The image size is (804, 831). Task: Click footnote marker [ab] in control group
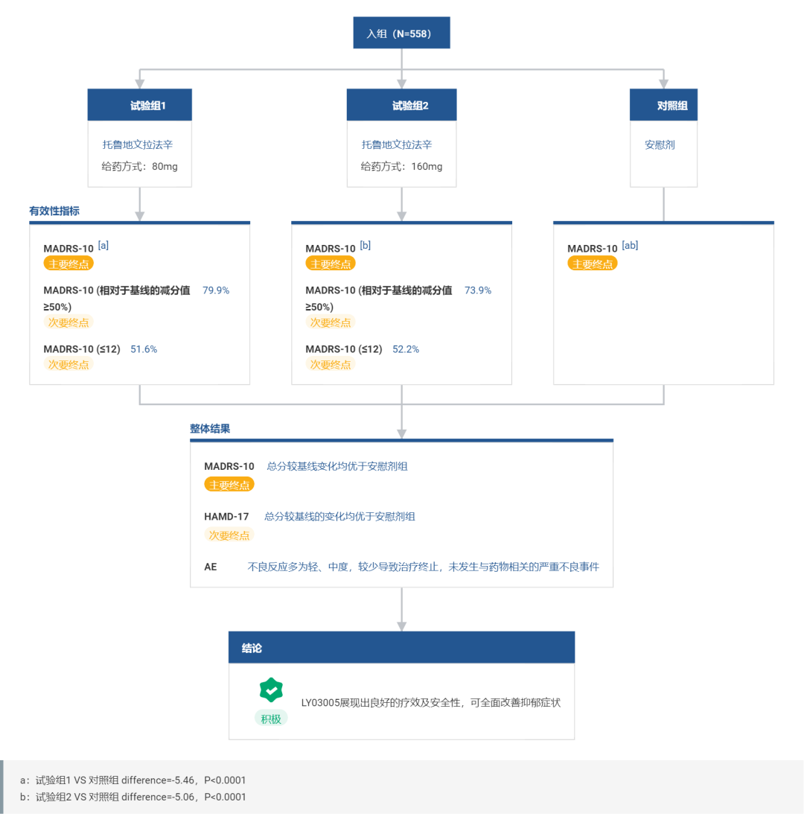[x=630, y=246]
